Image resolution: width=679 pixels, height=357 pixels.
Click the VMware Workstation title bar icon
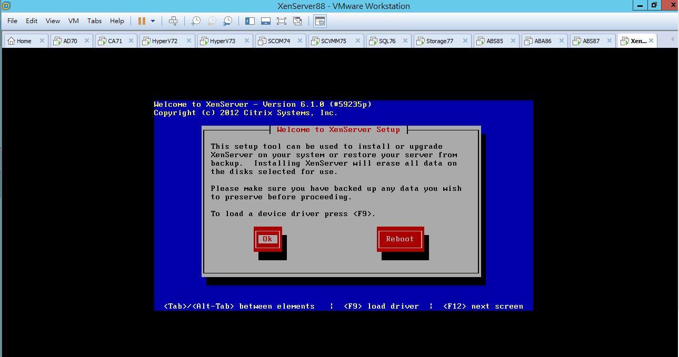point(6,6)
